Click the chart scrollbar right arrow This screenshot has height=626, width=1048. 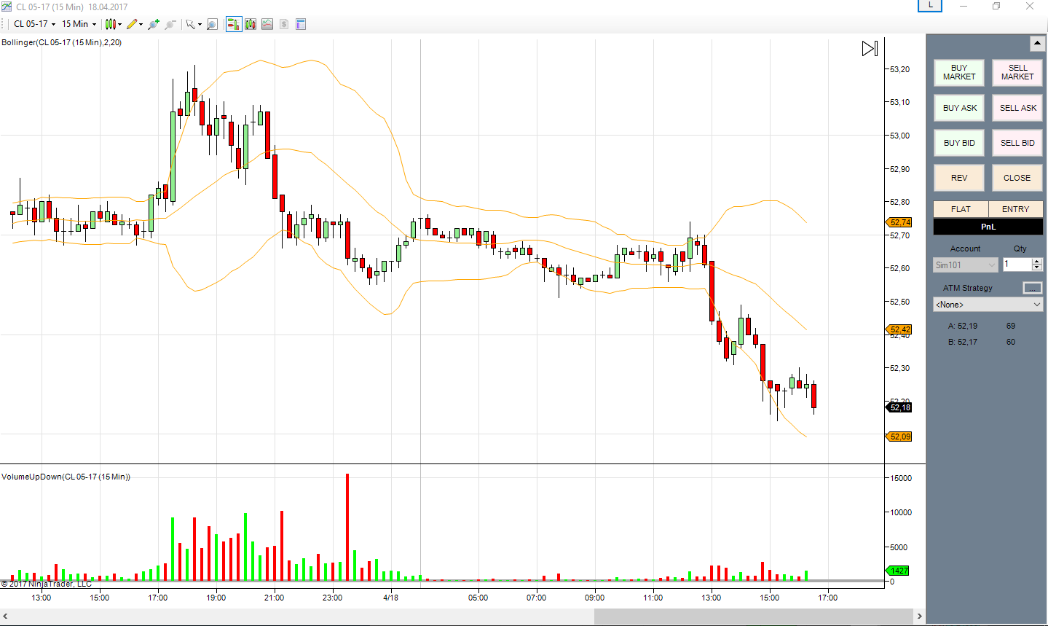[920, 617]
